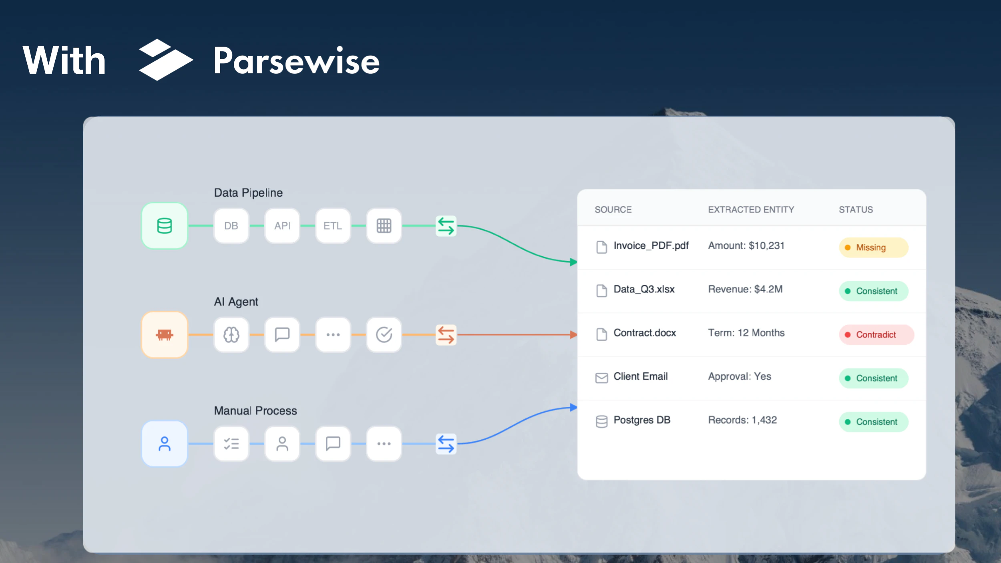The height and width of the screenshot is (563, 1001).
Task: Click the blue Manual Process person icon
Action: [x=165, y=444]
